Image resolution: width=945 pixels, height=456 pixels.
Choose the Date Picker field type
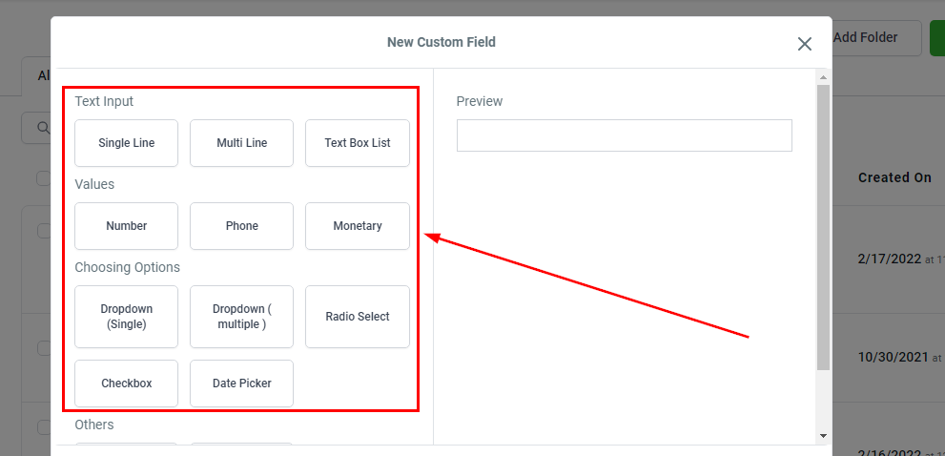241,383
